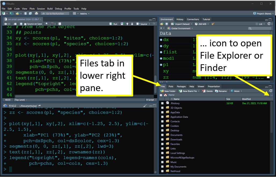The height and width of the screenshot is (177, 276).
Task: Check the 3D Objects folder checkbox
Action: pyautogui.click(x=162, y=108)
